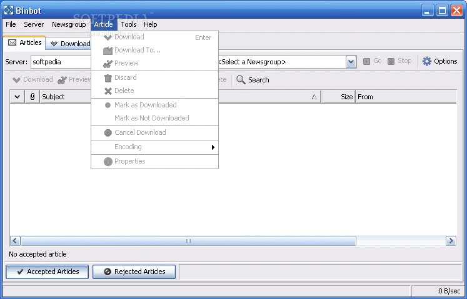Open the File menu
Image resolution: width=467 pixels, height=299 pixels.
11,24
